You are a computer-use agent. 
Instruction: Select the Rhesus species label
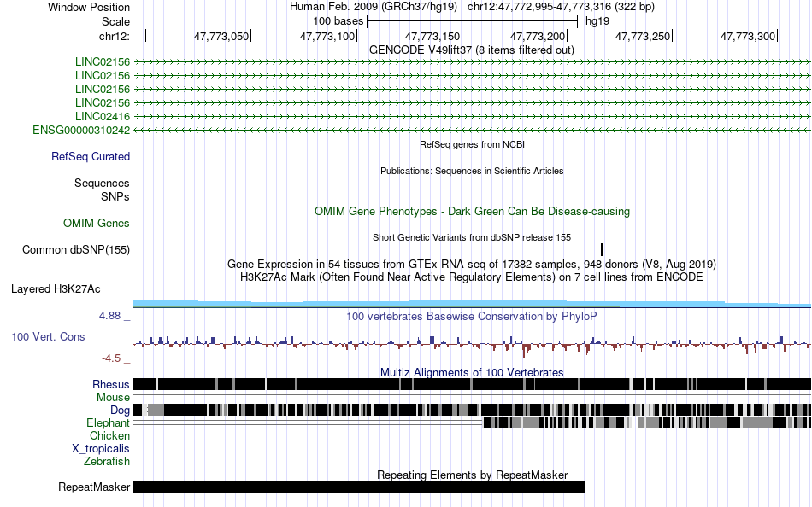pyautogui.click(x=111, y=384)
